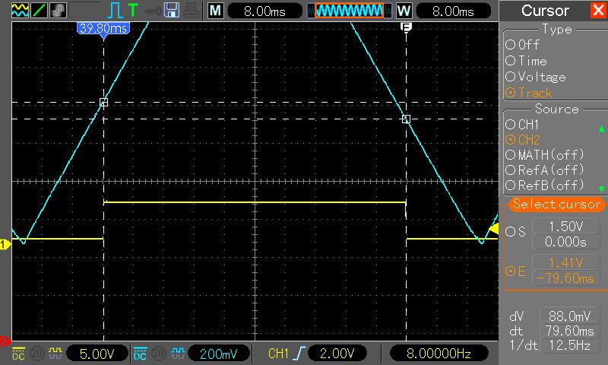Click the green down arrow in Source list
The width and height of the screenshot is (608, 365).
[601, 189]
